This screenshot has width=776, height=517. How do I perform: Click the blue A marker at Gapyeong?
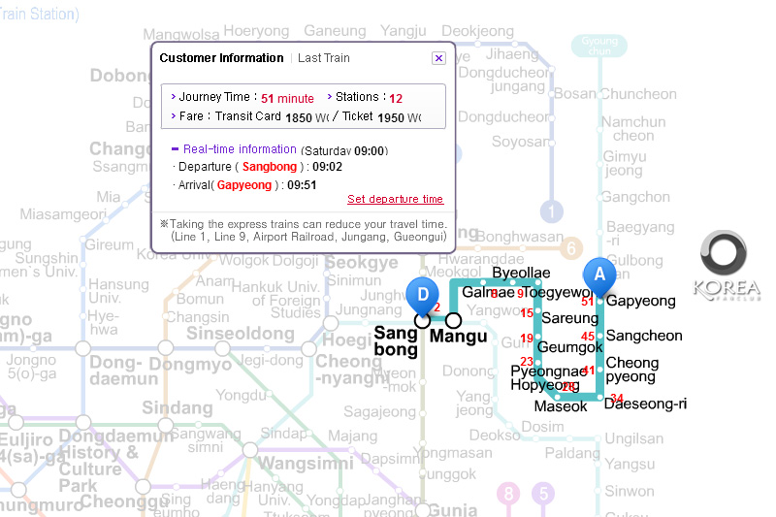click(598, 275)
